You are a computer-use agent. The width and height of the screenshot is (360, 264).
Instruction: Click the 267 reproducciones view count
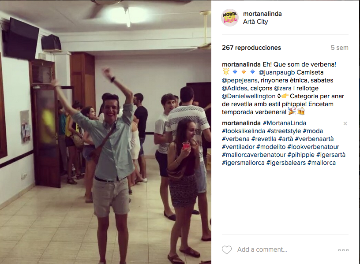click(x=251, y=48)
